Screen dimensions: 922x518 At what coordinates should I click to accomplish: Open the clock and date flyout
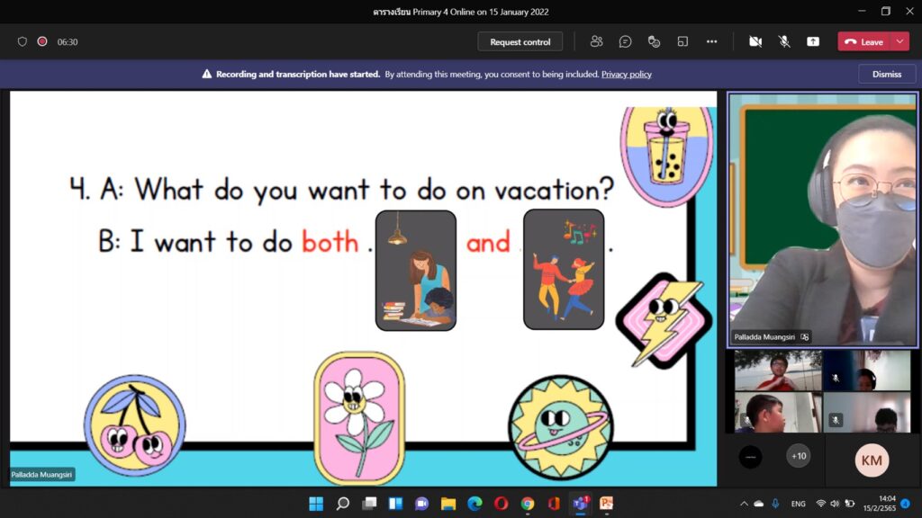click(880, 504)
